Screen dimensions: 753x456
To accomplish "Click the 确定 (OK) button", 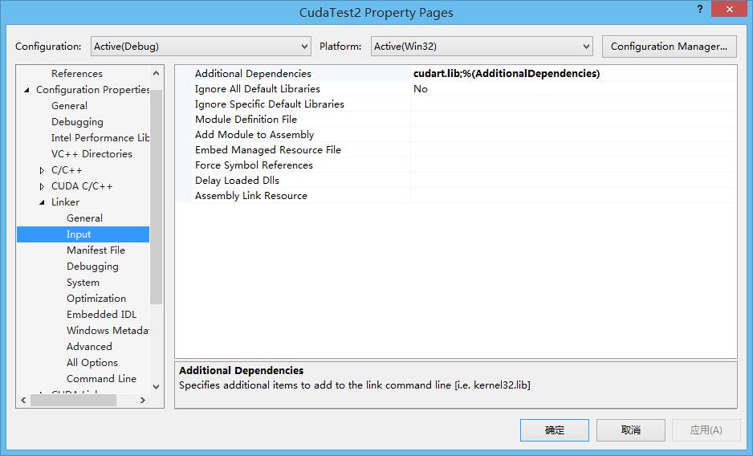I will coord(554,430).
